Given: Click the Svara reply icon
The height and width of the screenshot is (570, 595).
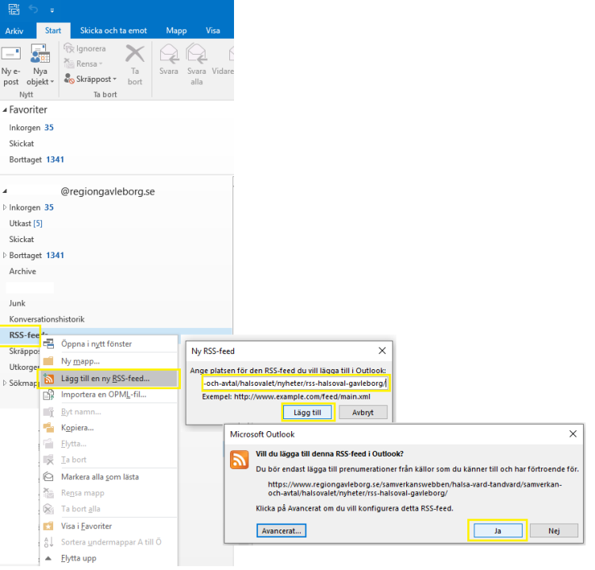Looking at the screenshot, I should tap(169, 53).
